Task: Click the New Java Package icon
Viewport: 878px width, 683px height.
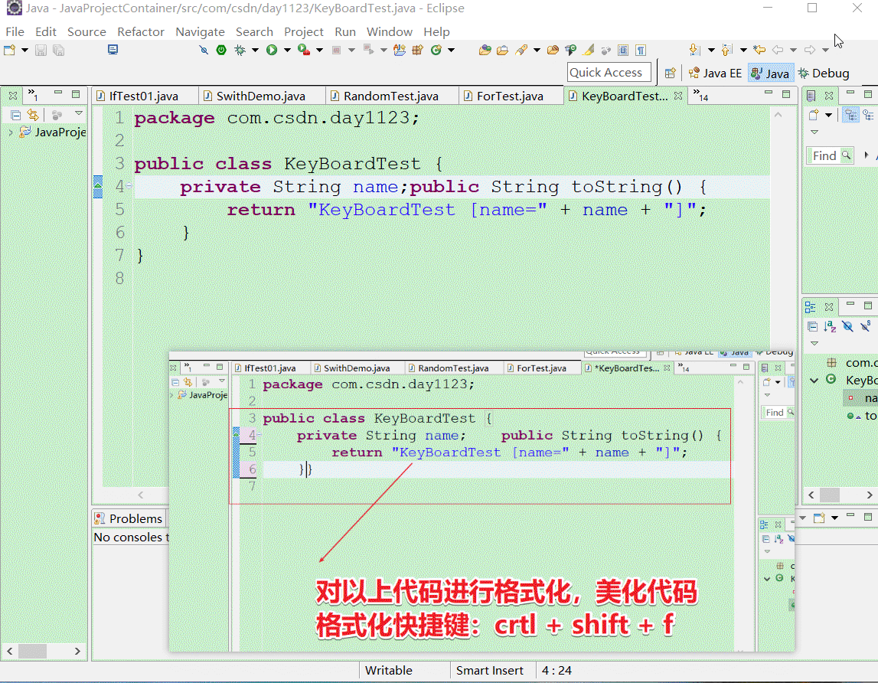Action: [418, 50]
